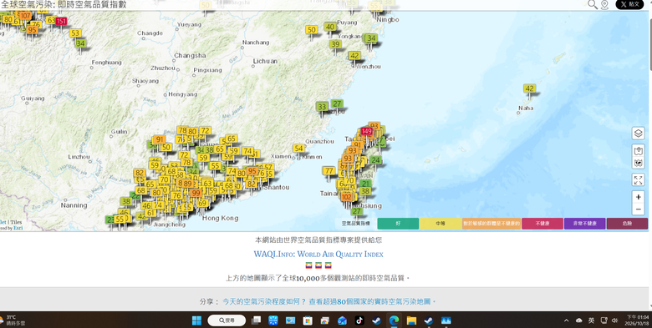
Task: Click the orange sensitive-groups legend swatch
Action: coord(492,224)
